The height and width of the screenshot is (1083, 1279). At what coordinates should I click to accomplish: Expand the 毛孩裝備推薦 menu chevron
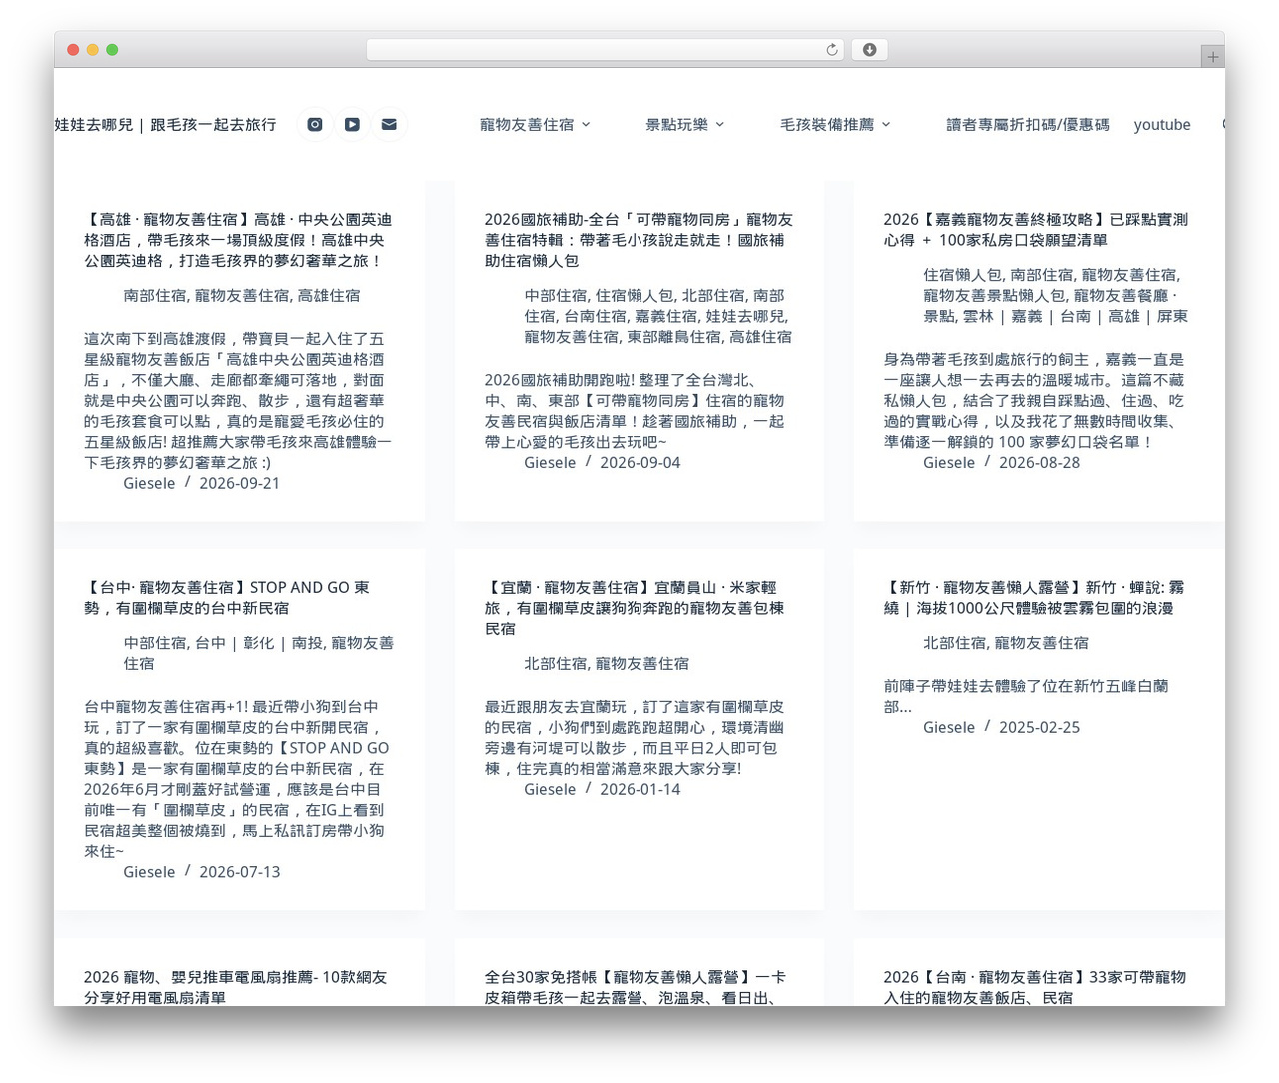click(886, 125)
